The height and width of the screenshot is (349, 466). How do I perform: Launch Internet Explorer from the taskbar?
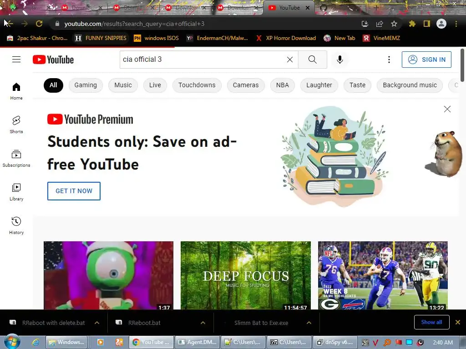[35, 342]
